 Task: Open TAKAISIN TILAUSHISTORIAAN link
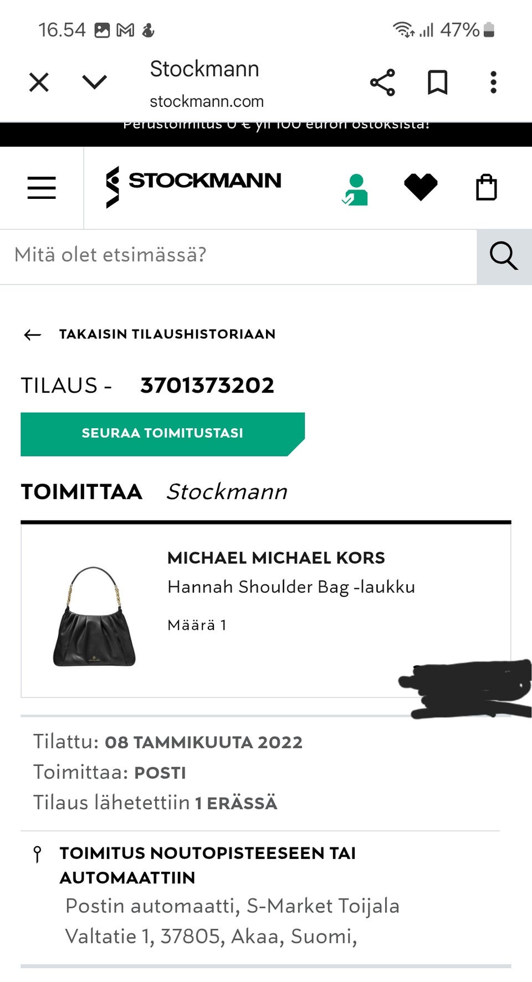[x=167, y=334]
